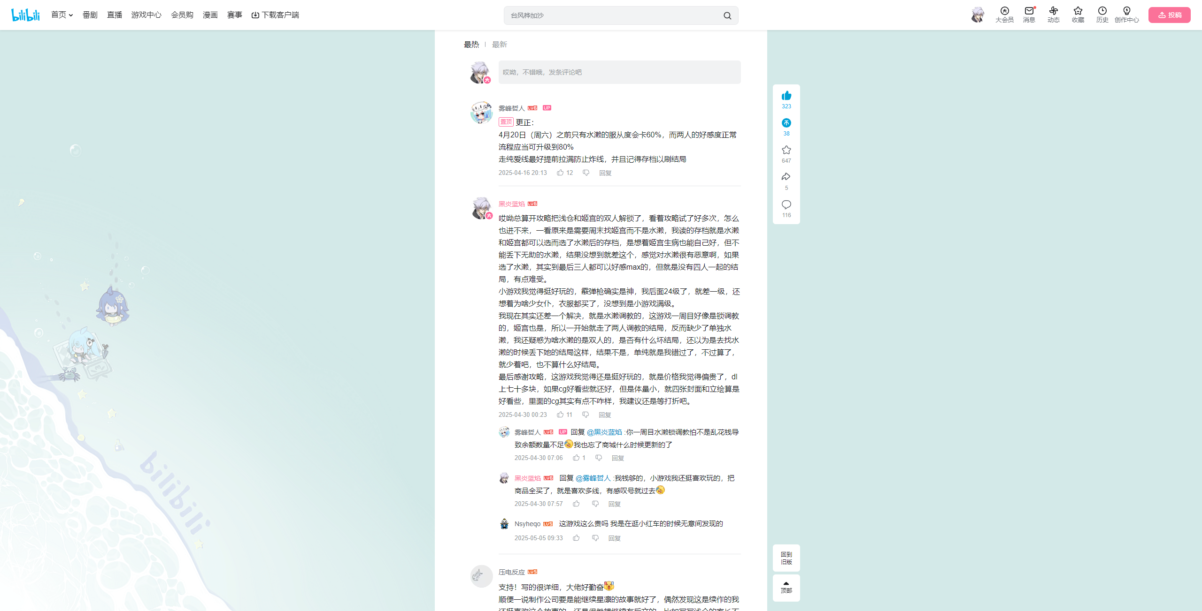Image resolution: width=1202 pixels, height=611 pixels.
Task: Open Nsyheqo's small avatar
Action: click(504, 524)
